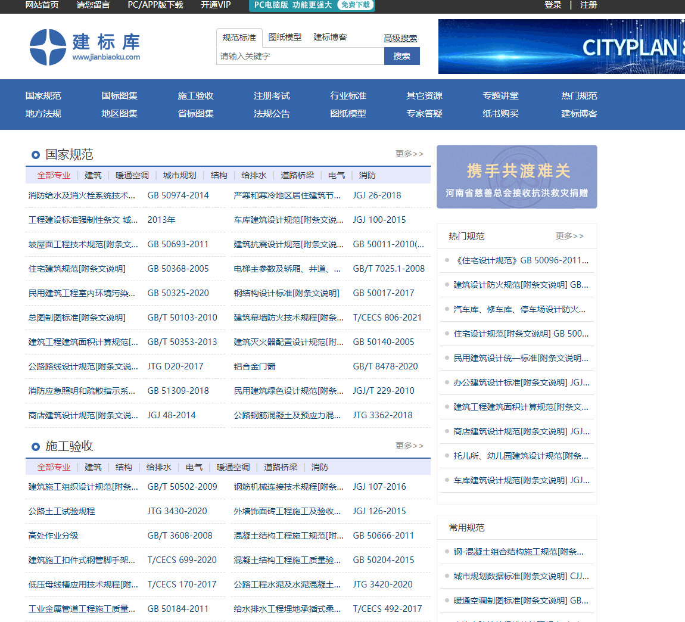
Task: Open the 高级搜索 link
Action: pyautogui.click(x=400, y=38)
